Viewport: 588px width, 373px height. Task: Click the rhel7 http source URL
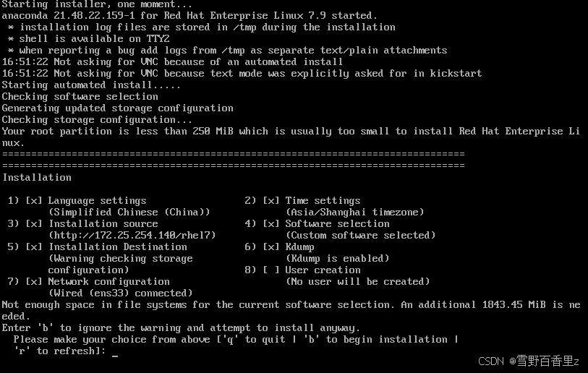click(x=132, y=236)
